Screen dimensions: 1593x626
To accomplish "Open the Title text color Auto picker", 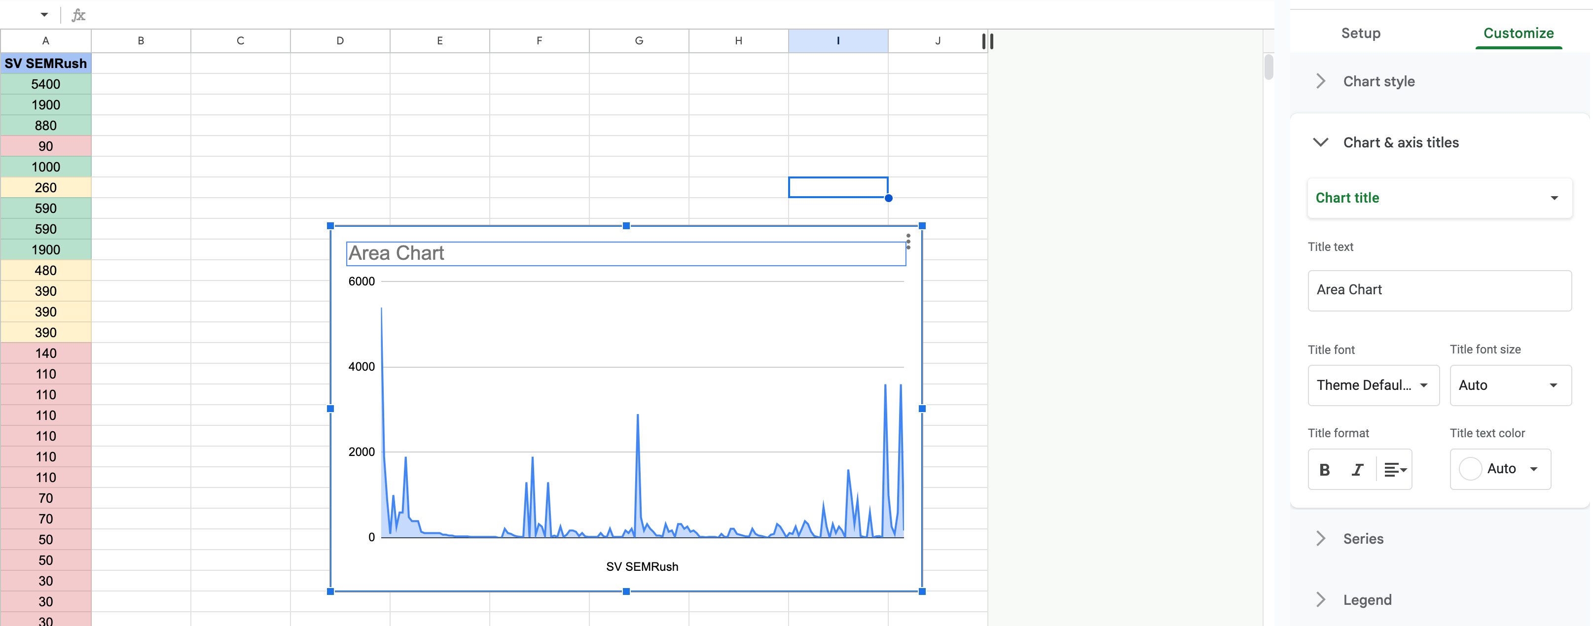I will (1501, 469).
